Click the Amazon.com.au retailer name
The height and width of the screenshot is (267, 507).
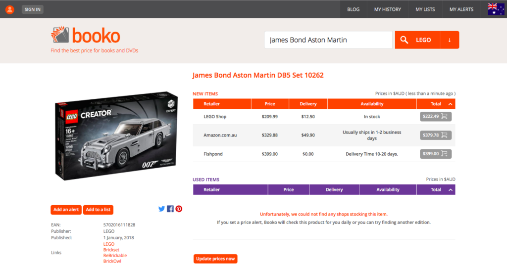[220, 135]
